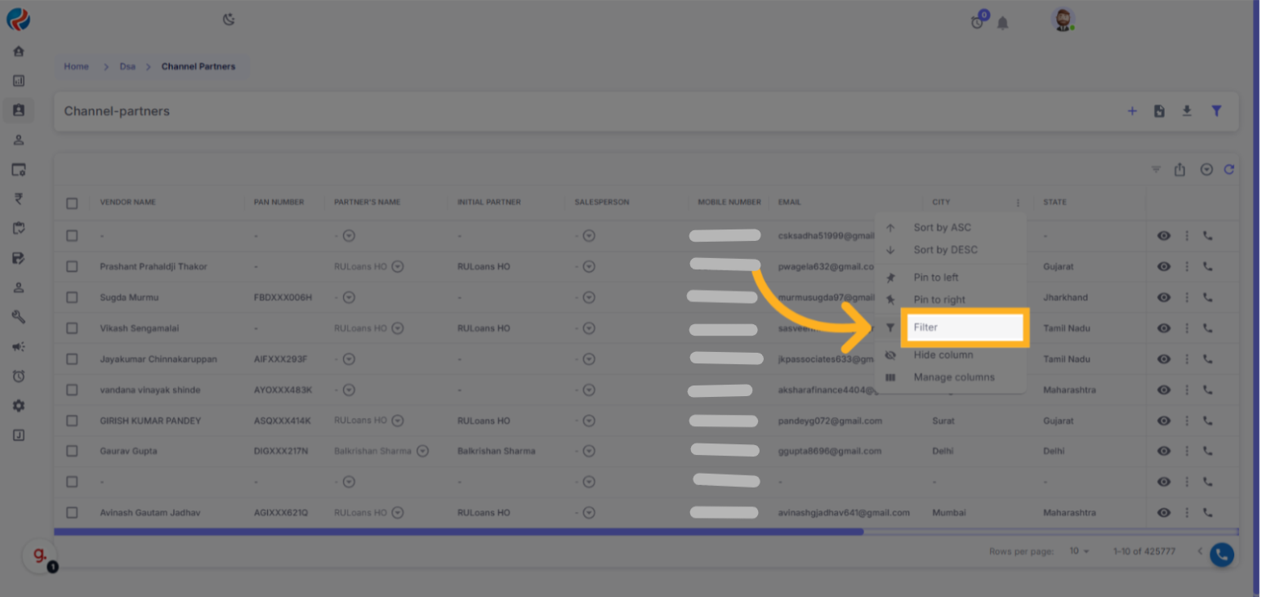Image resolution: width=1262 pixels, height=597 pixels.
Task: Tick the select-all header checkbox
Action: click(72, 203)
